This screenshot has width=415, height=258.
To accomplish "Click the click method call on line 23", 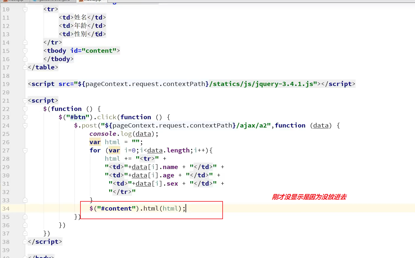I will point(107,117).
